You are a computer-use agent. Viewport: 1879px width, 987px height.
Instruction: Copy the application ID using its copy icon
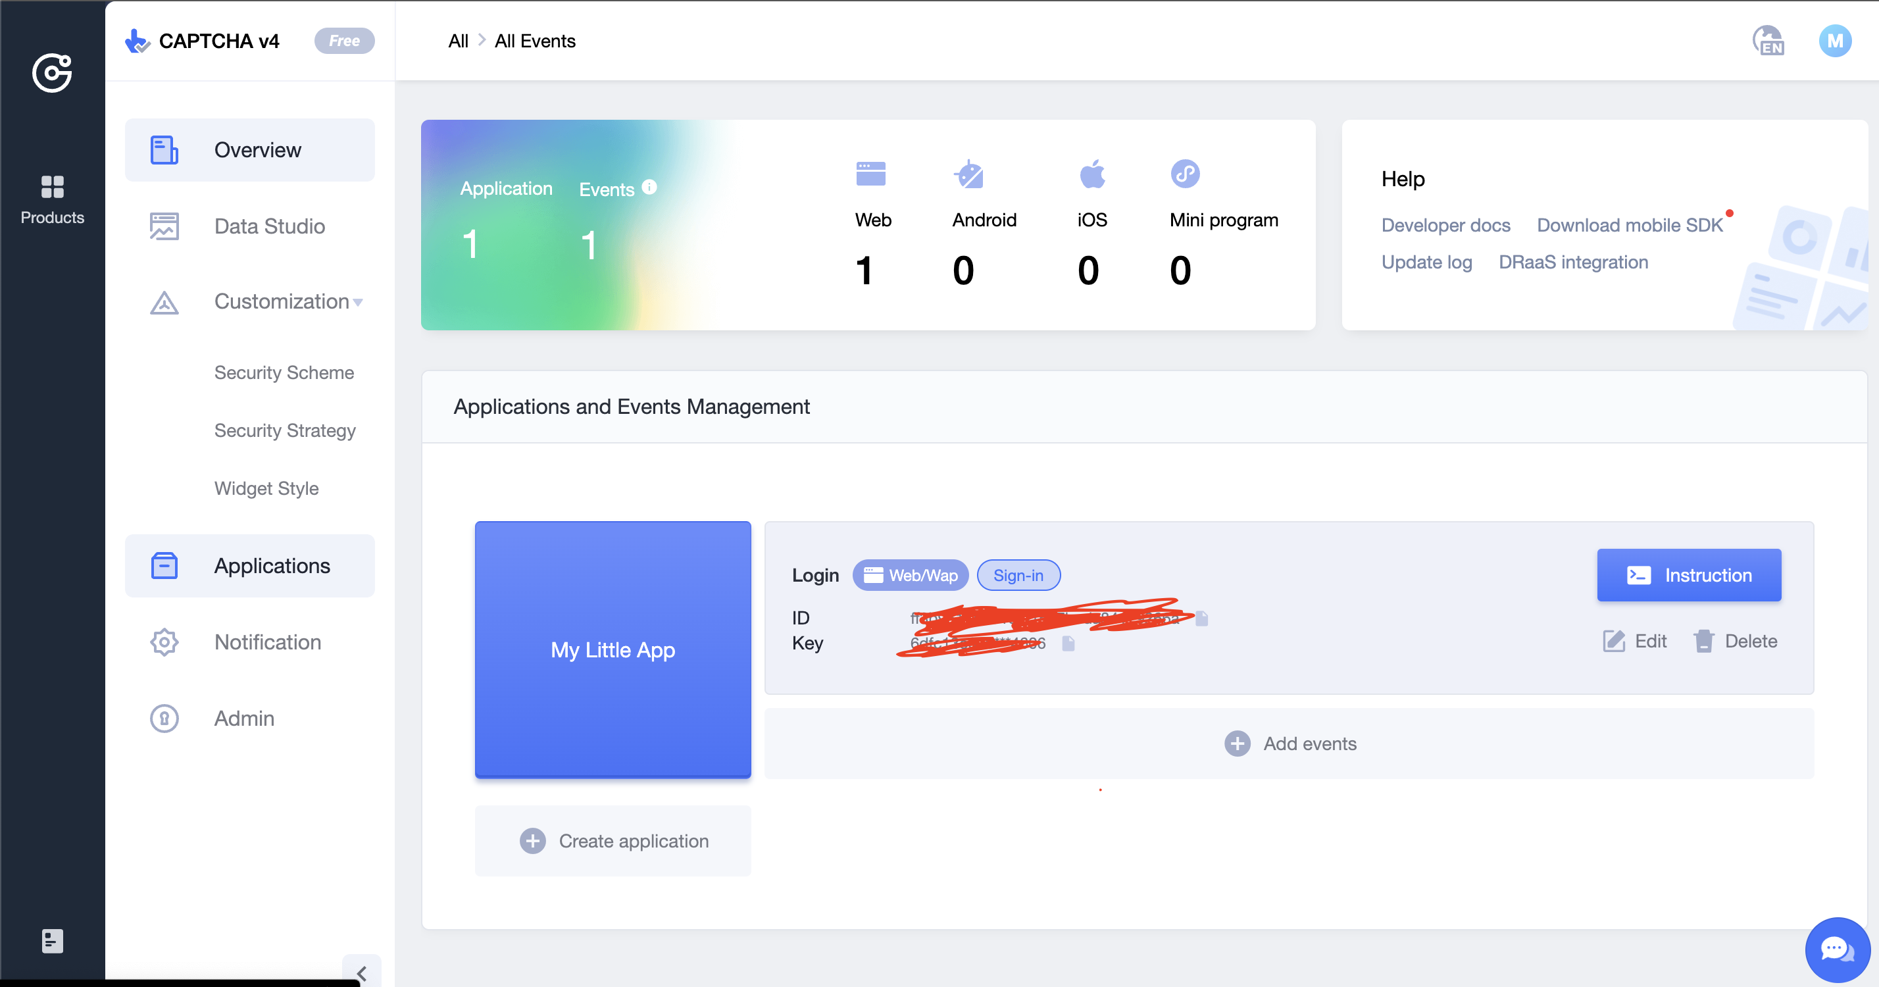(x=1201, y=618)
